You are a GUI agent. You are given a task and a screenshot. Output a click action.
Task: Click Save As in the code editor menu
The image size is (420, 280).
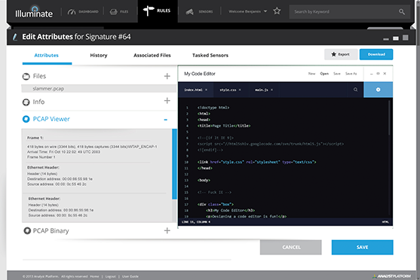tap(351, 74)
